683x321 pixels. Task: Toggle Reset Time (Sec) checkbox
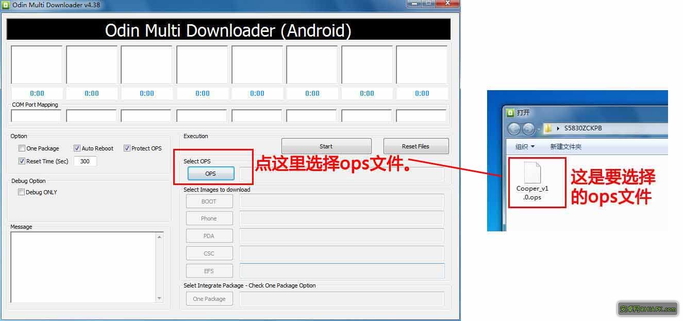click(22, 161)
